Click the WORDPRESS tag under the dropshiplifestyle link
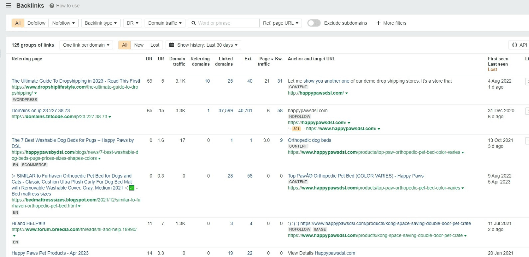This screenshot has height=257, width=529. [25, 100]
